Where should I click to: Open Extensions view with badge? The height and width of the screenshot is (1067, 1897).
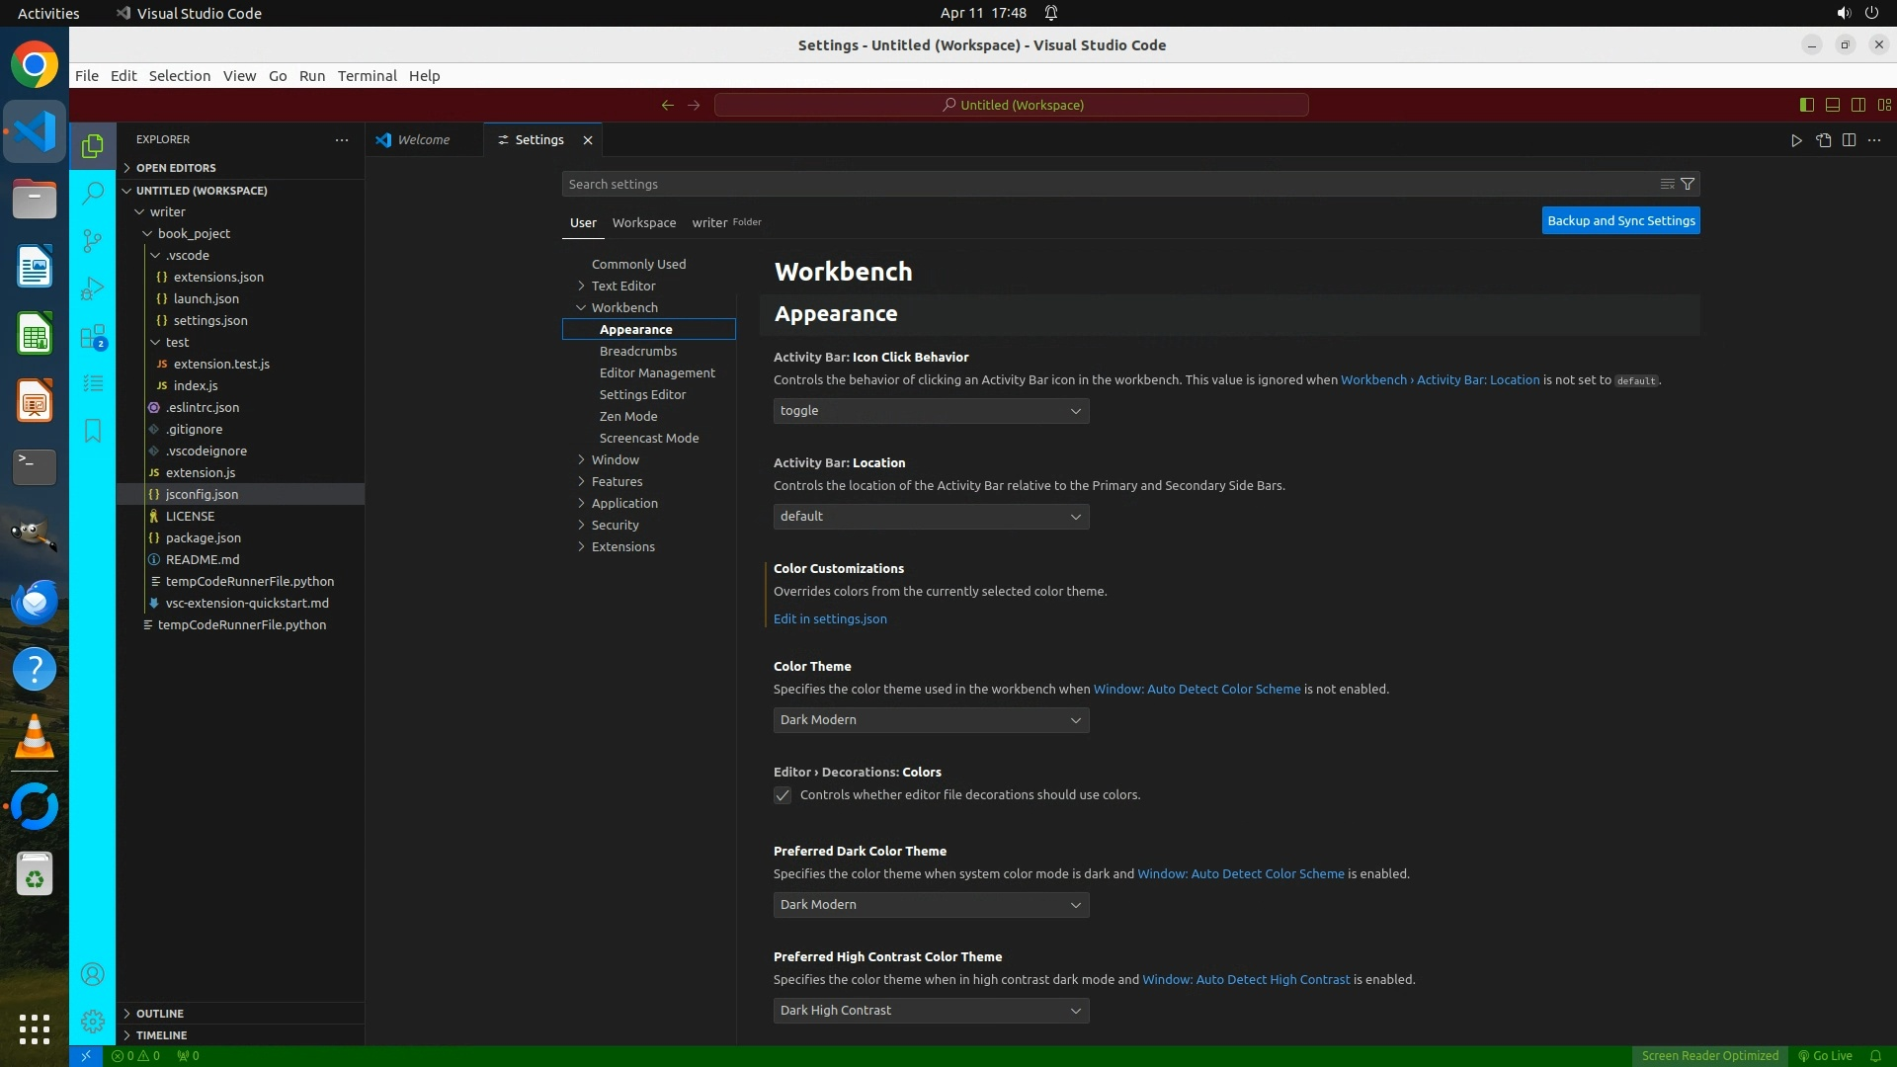coord(92,337)
